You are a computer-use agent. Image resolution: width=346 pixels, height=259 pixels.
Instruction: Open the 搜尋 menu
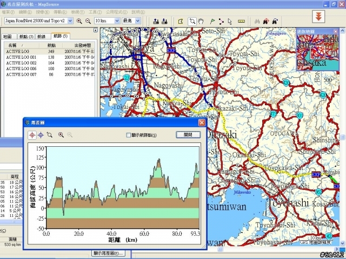(x=43, y=12)
